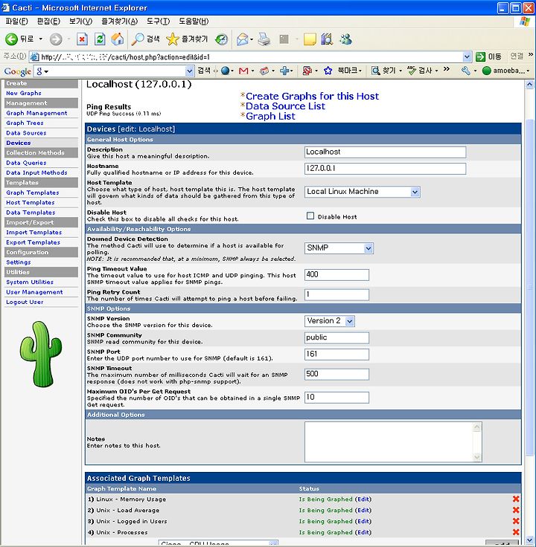Open the 도구(T) menu
The image size is (536, 547).
coord(159,22)
